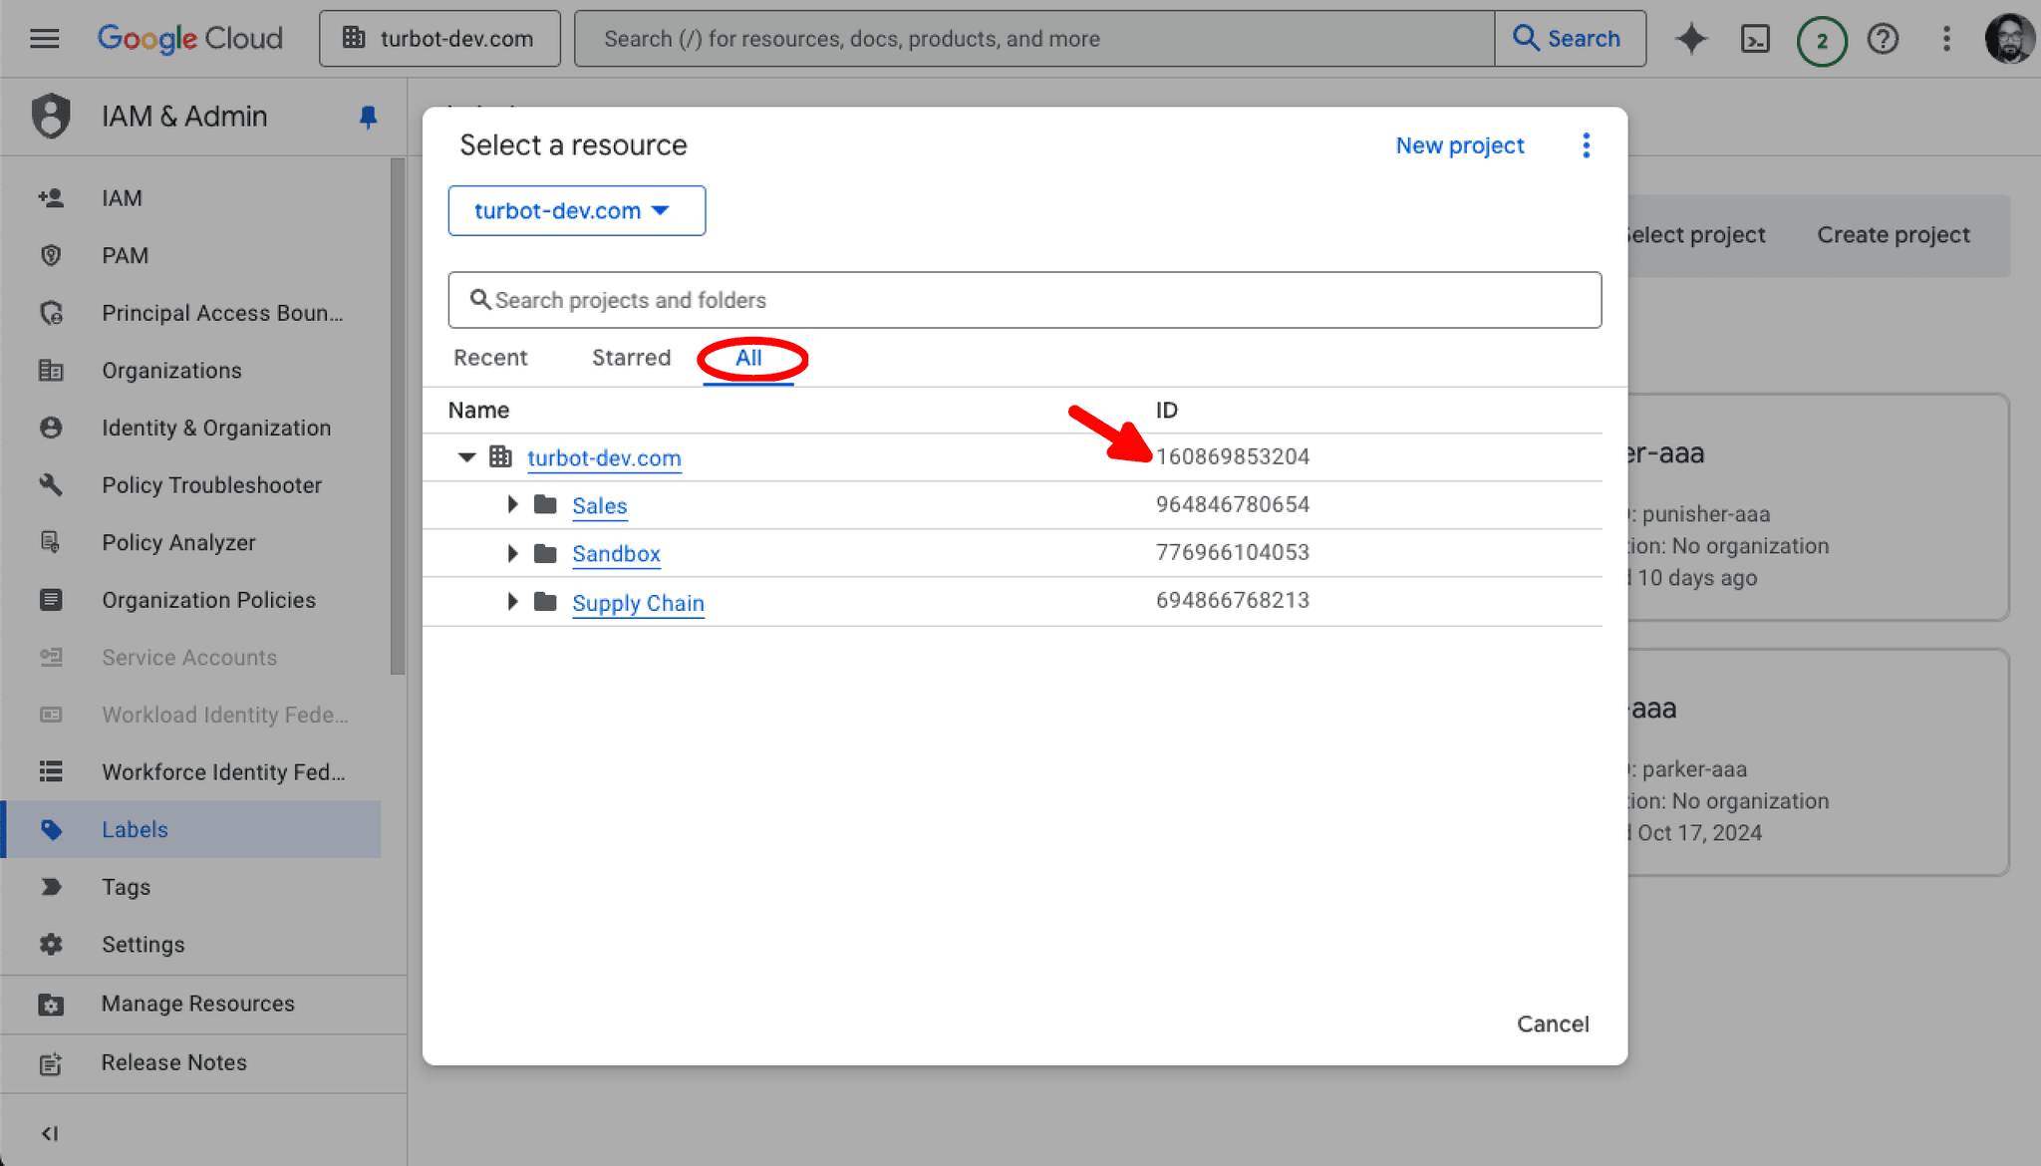Open the Gemini AI assistant sparkle icon
The height and width of the screenshot is (1166, 2041).
click(x=1691, y=39)
